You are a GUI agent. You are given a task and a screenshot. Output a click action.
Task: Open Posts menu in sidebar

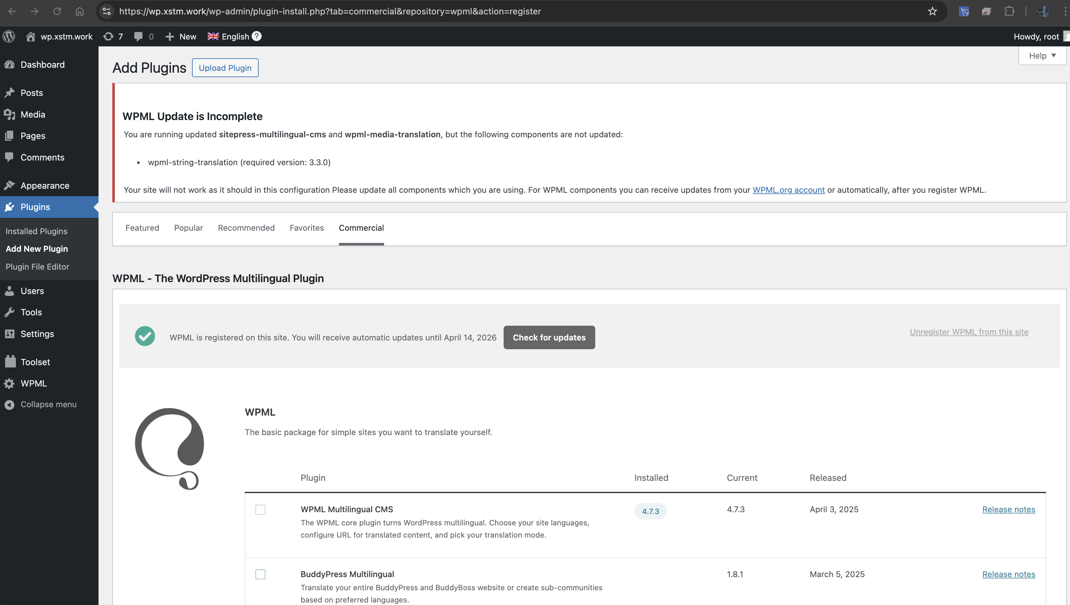(x=49, y=93)
